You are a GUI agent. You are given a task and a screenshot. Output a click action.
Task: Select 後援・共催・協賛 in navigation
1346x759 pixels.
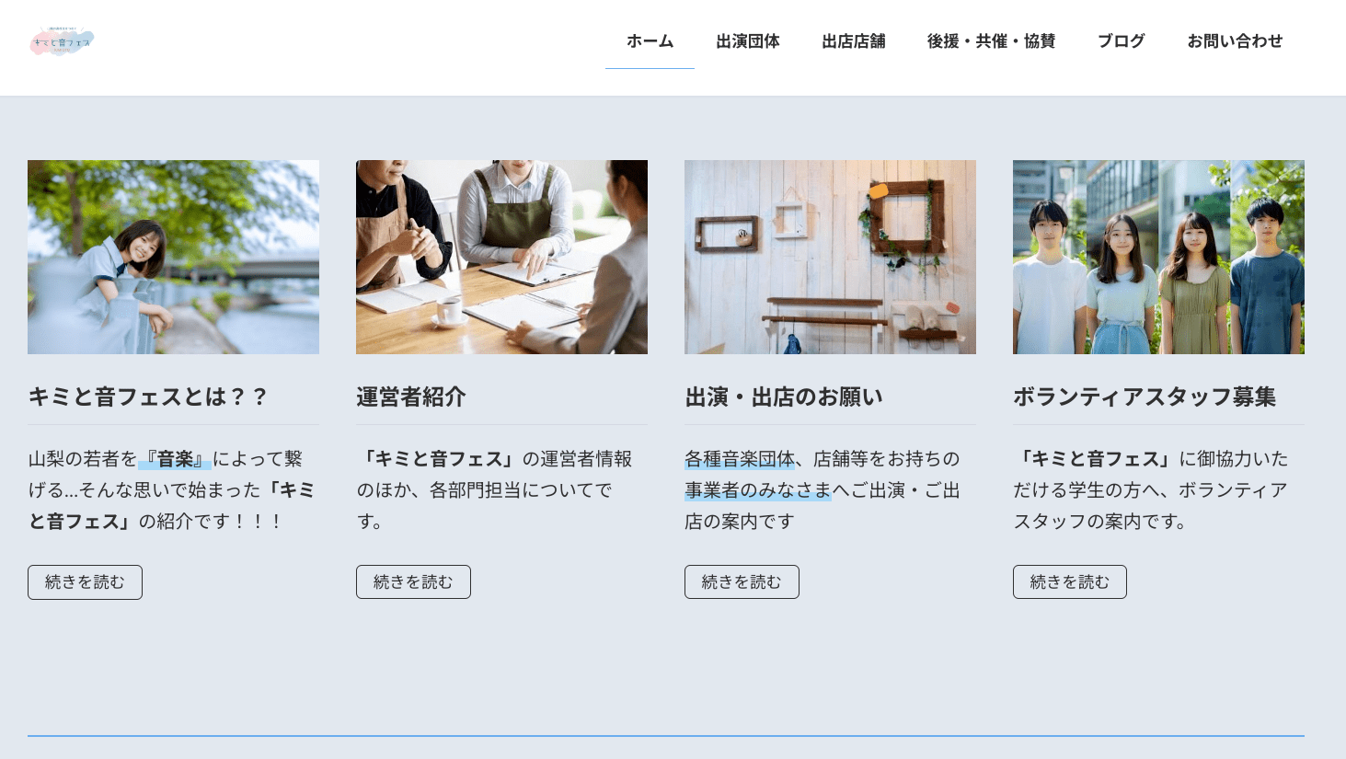tap(991, 41)
